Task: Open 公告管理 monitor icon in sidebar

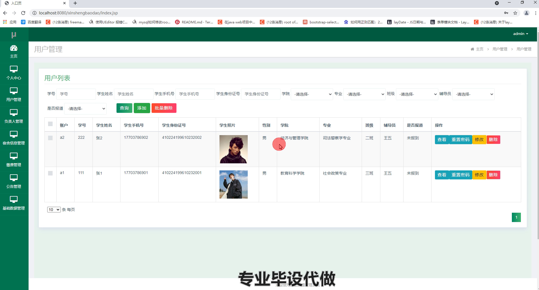Action: tap(14, 178)
